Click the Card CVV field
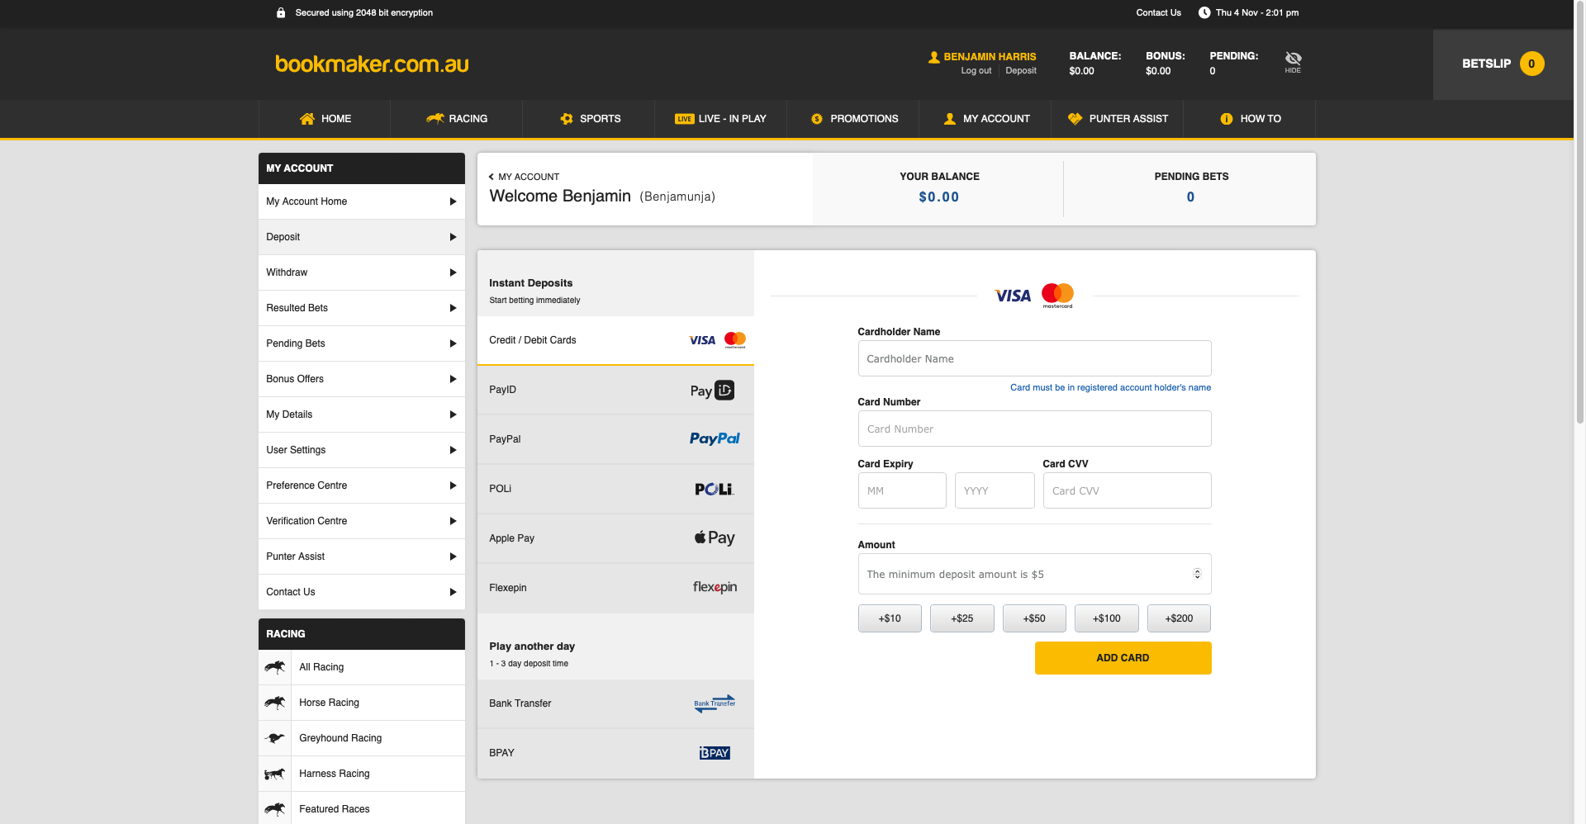Screen dimensions: 1586x824 [x=1127, y=490]
